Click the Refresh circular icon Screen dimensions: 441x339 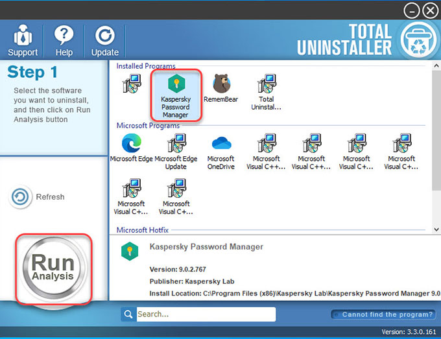tap(20, 197)
